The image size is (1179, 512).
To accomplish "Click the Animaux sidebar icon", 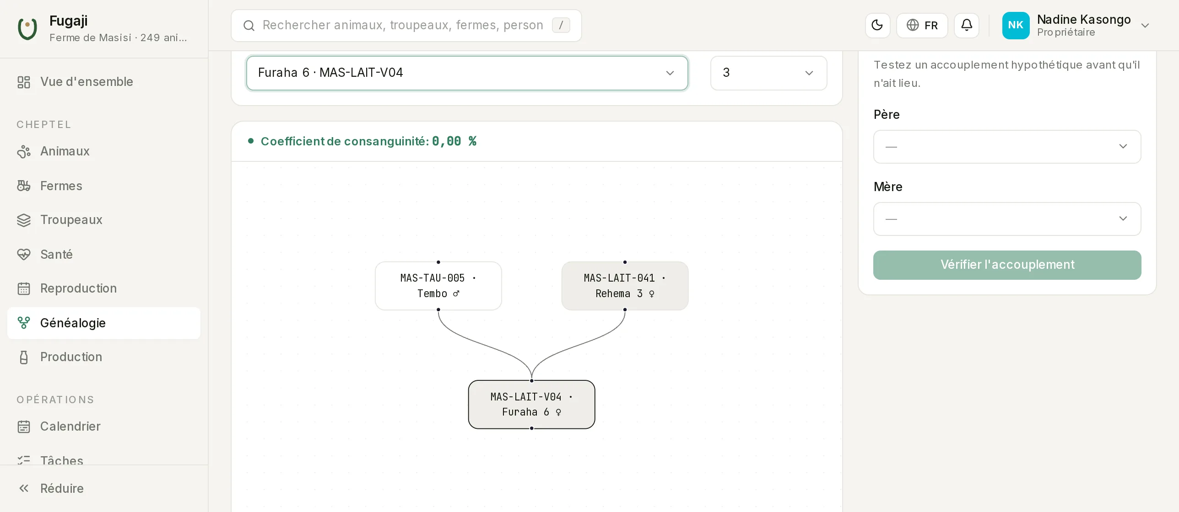I will [24, 151].
